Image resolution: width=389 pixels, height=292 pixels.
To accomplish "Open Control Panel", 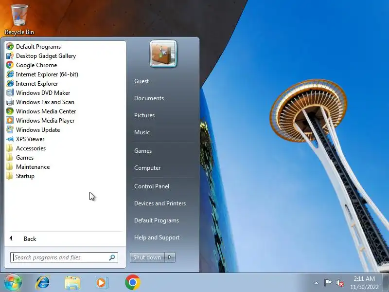I will [152, 186].
